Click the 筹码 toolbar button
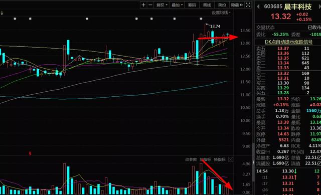The height and width of the screenshot is (195, 321). coord(192,5)
